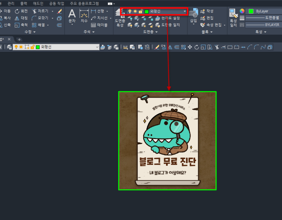Click the green layer color swatch in ribbon
The width and height of the screenshot is (282, 220).
pyautogui.click(x=147, y=12)
